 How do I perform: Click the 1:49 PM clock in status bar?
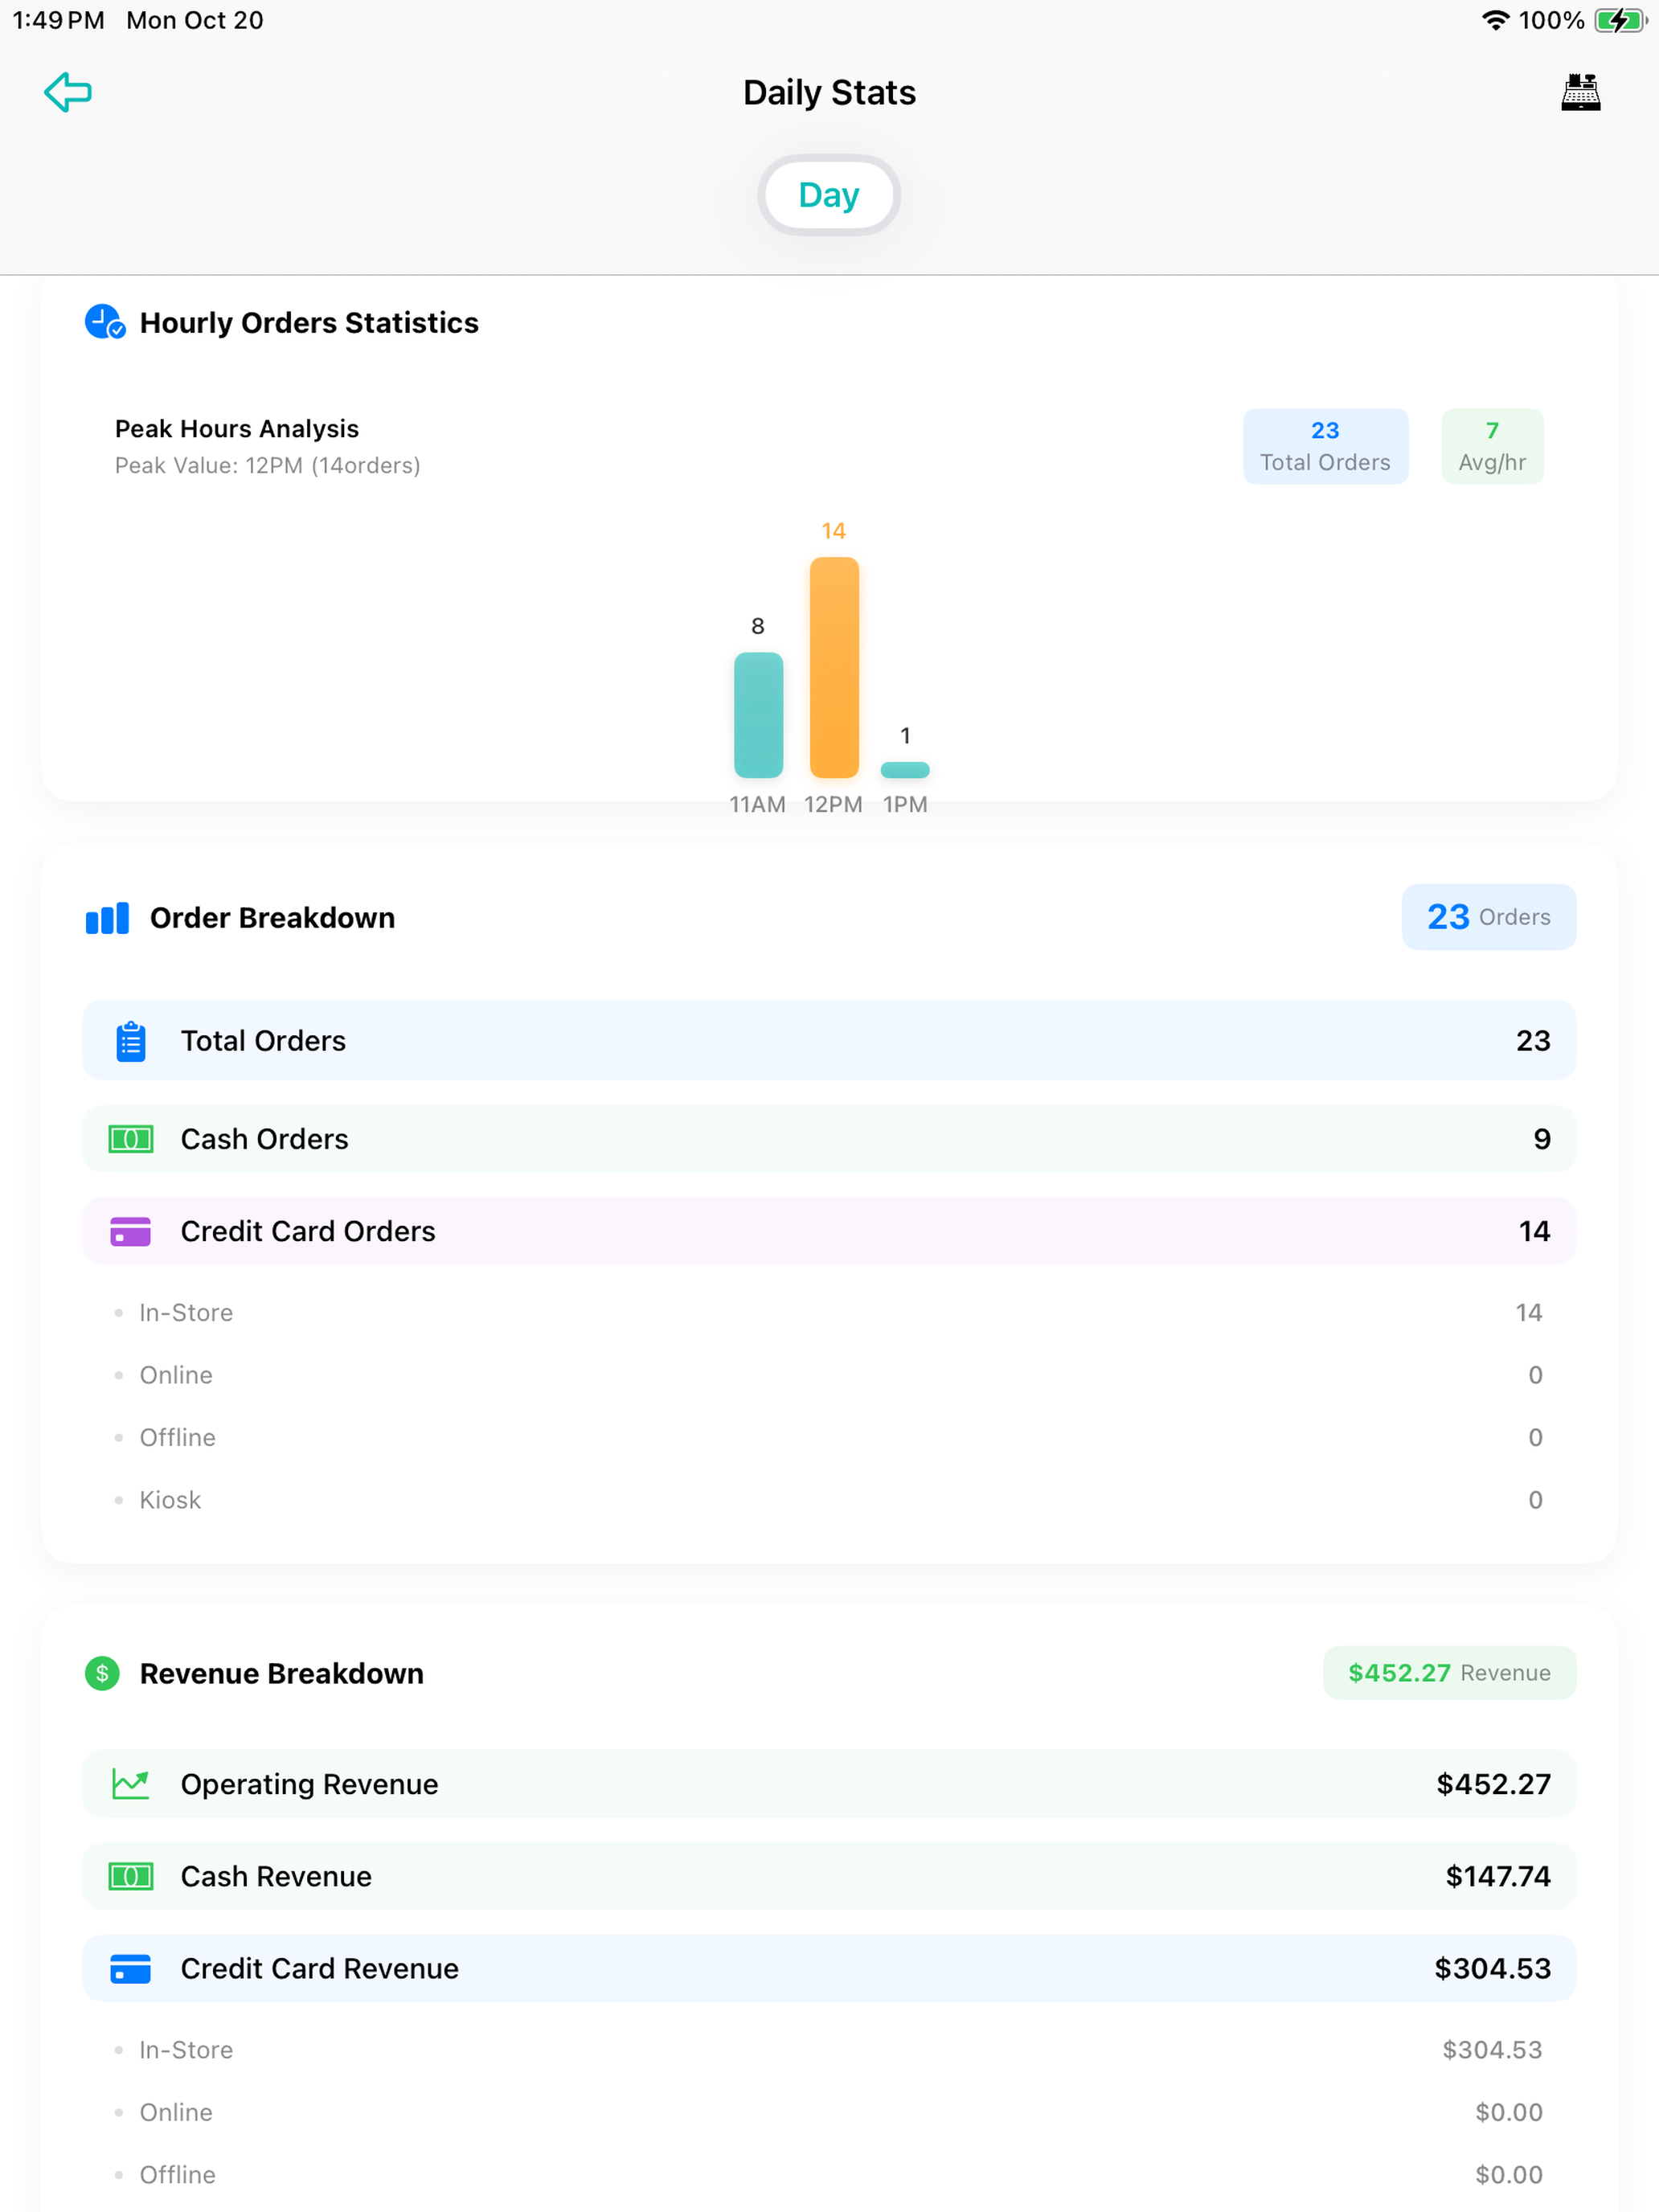(x=58, y=20)
